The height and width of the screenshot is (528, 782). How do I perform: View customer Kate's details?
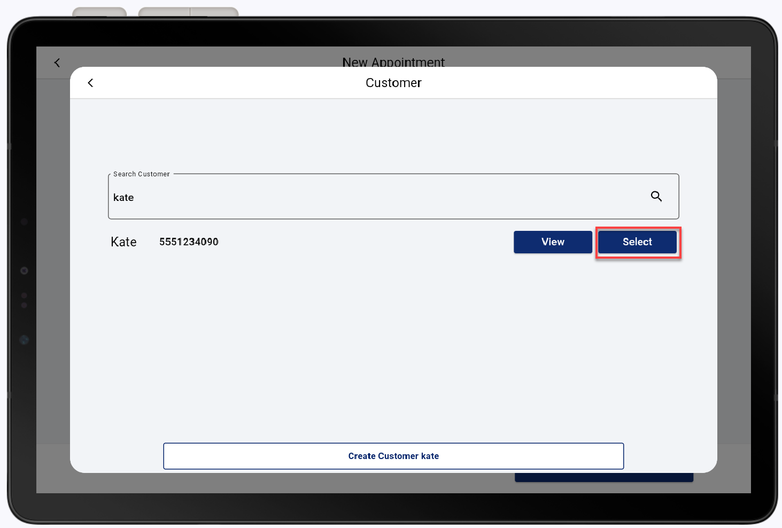(553, 242)
